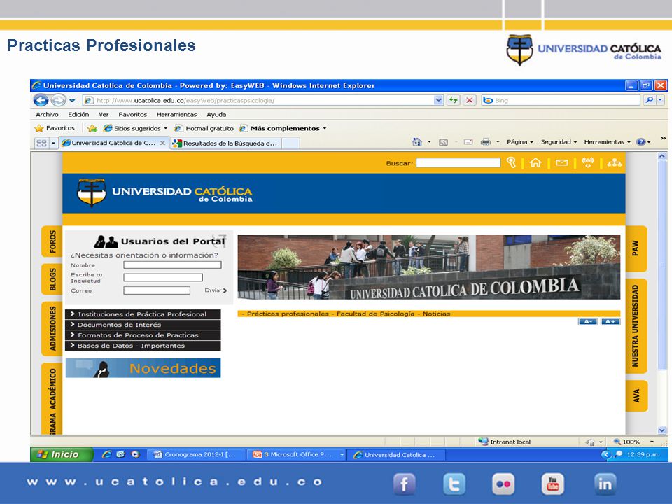Open Documentos de Interés link

coord(143,325)
